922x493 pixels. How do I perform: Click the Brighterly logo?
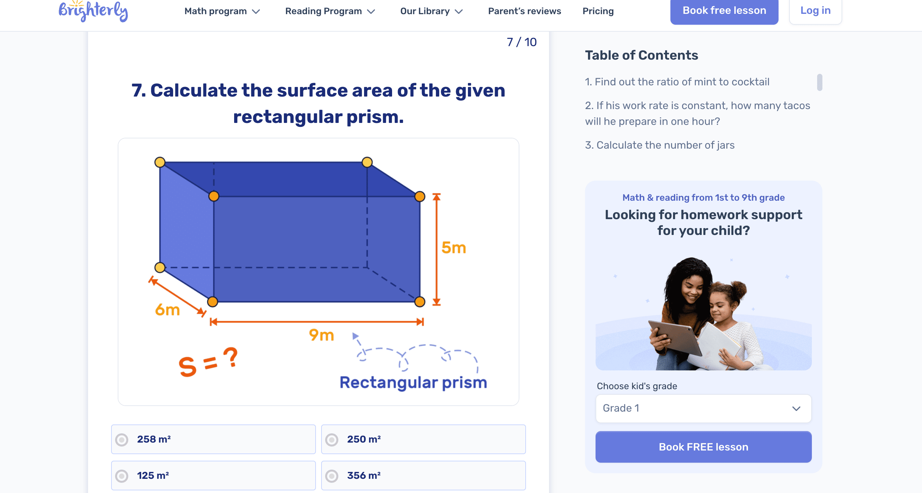pyautogui.click(x=93, y=12)
